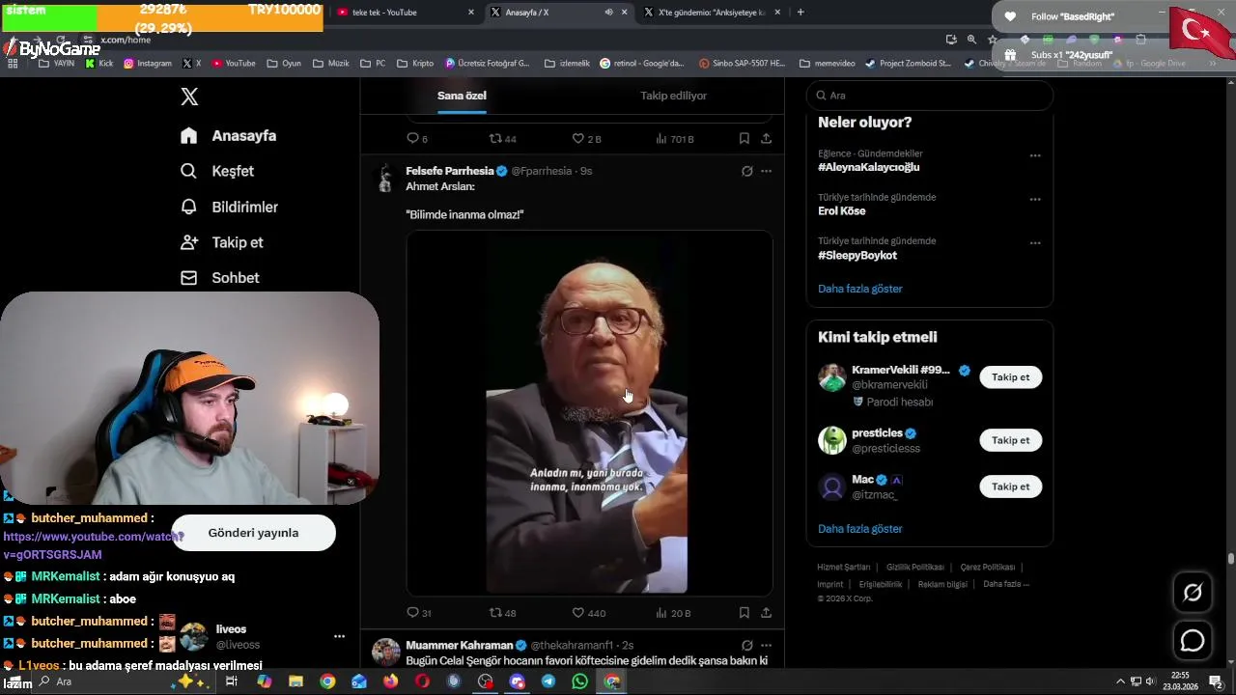Repost the Felsefe Parrhesia post (48)
Screen dimensions: 1236x695
[502, 613]
